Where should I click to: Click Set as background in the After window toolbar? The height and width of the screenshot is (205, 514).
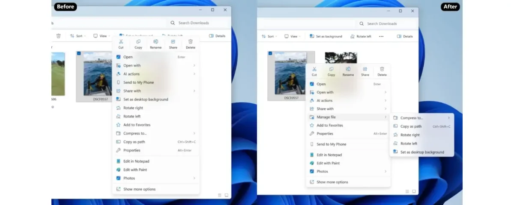pos(326,36)
